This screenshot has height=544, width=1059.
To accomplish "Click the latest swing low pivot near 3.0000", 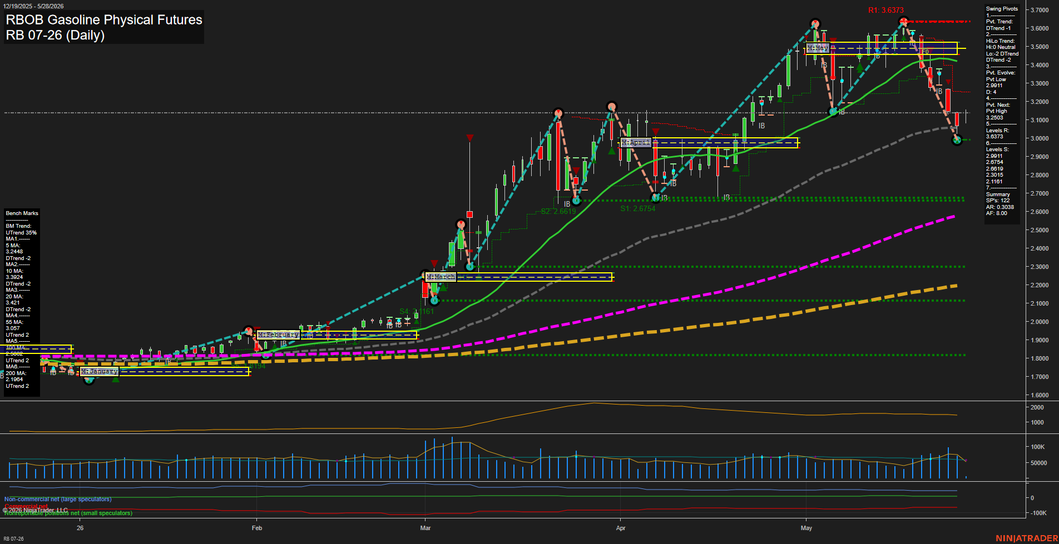I will 957,140.
